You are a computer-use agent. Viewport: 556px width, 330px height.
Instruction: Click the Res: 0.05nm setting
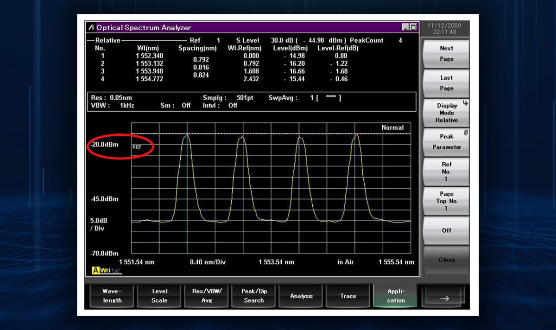[x=112, y=98]
